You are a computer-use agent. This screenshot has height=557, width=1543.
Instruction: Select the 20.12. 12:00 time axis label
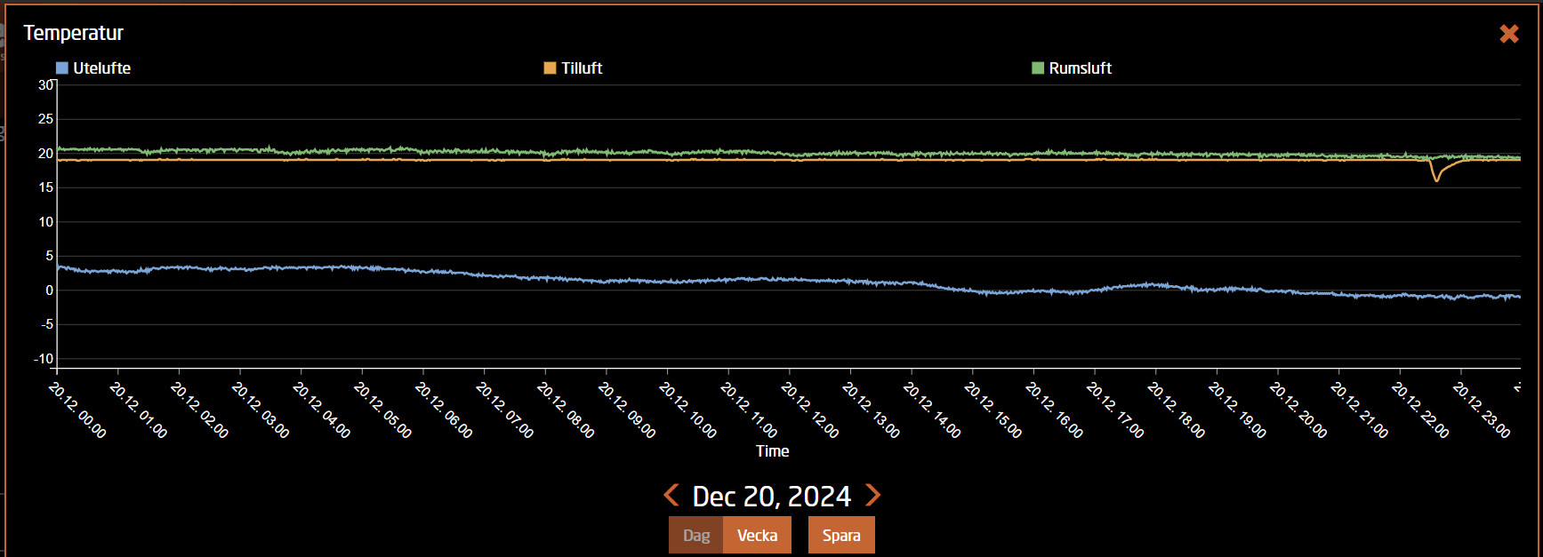click(810, 410)
